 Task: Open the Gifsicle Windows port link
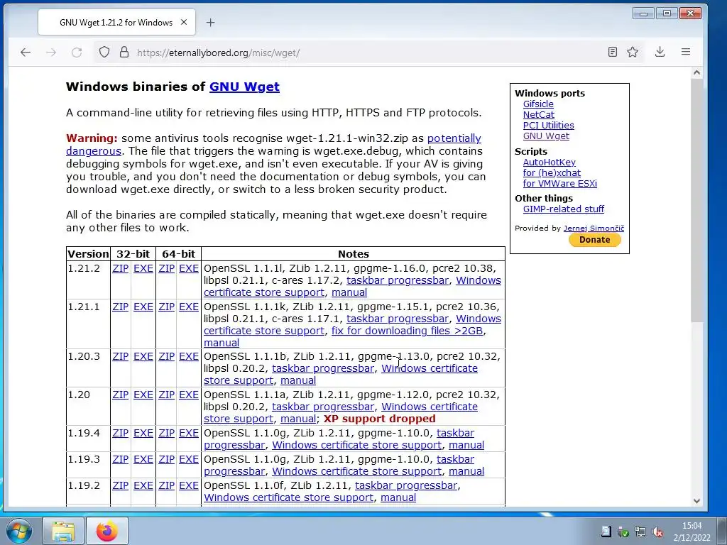pos(538,104)
